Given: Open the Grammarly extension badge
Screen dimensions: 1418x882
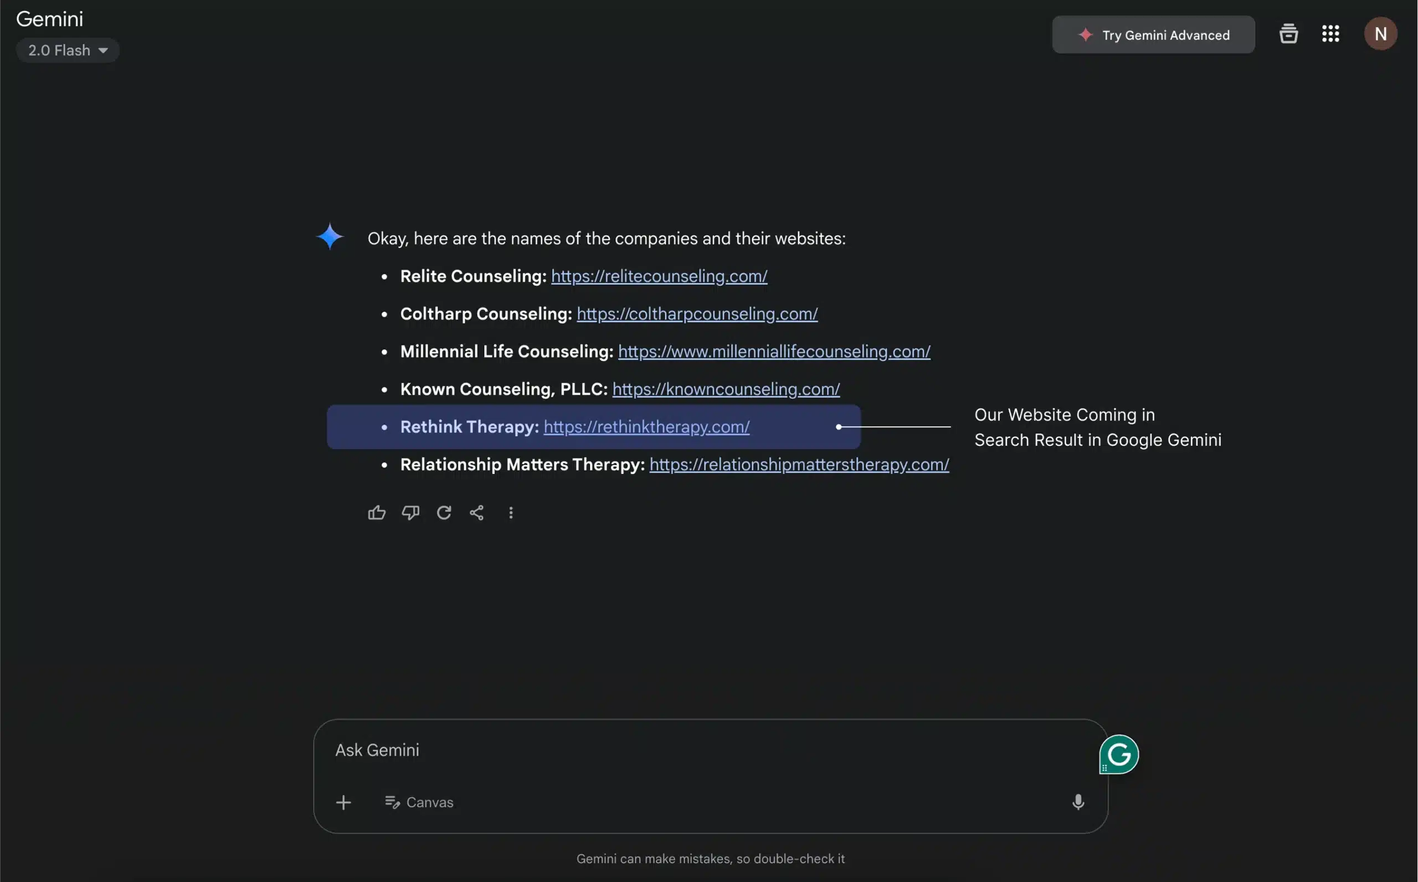Looking at the screenshot, I should [x=1119, y=754].
